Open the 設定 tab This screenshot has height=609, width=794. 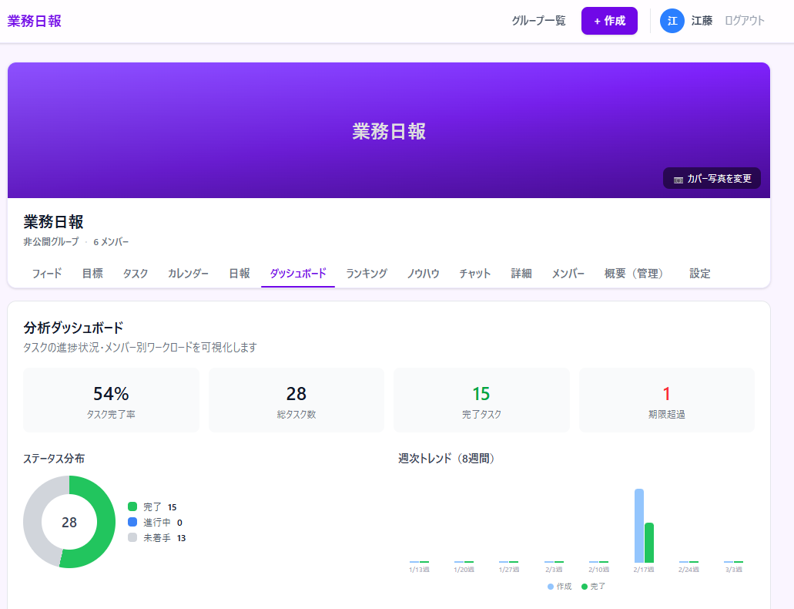click(x=699, y=273)
